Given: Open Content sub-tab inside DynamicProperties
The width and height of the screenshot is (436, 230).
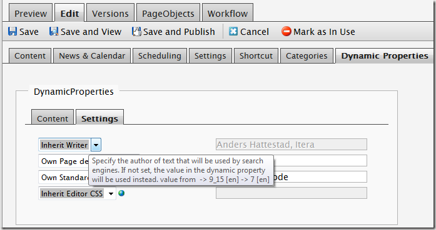Looking at the screenshot, I should (53, 117).
